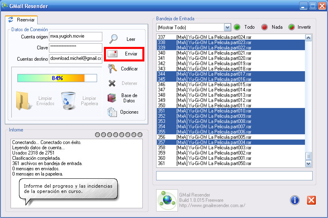Open Opciones settings icon
Screen dimensions: 328x218
click(x=112, y=112)
